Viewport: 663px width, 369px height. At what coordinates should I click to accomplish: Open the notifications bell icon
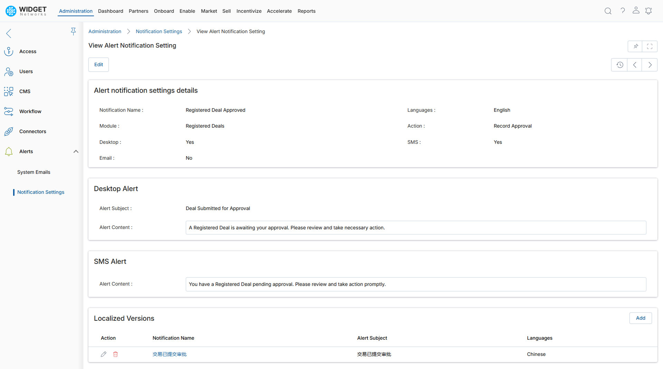pyautogui.click(x=648, y=11)
